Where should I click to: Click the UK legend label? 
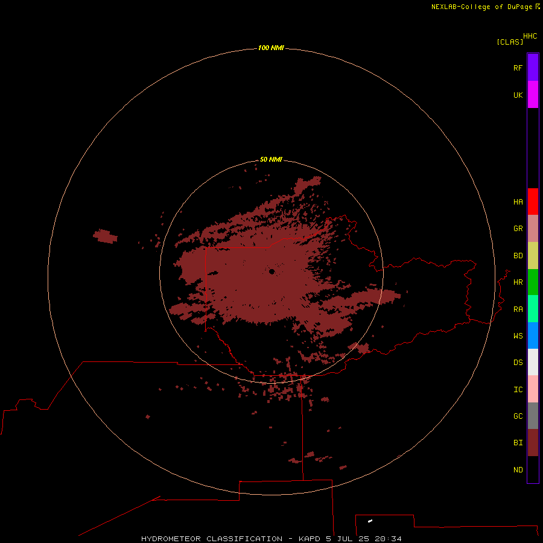click(518, 95)
